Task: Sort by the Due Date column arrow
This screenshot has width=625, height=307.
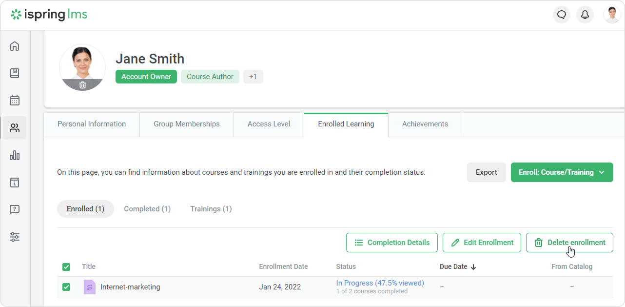Action: point(473,267)
